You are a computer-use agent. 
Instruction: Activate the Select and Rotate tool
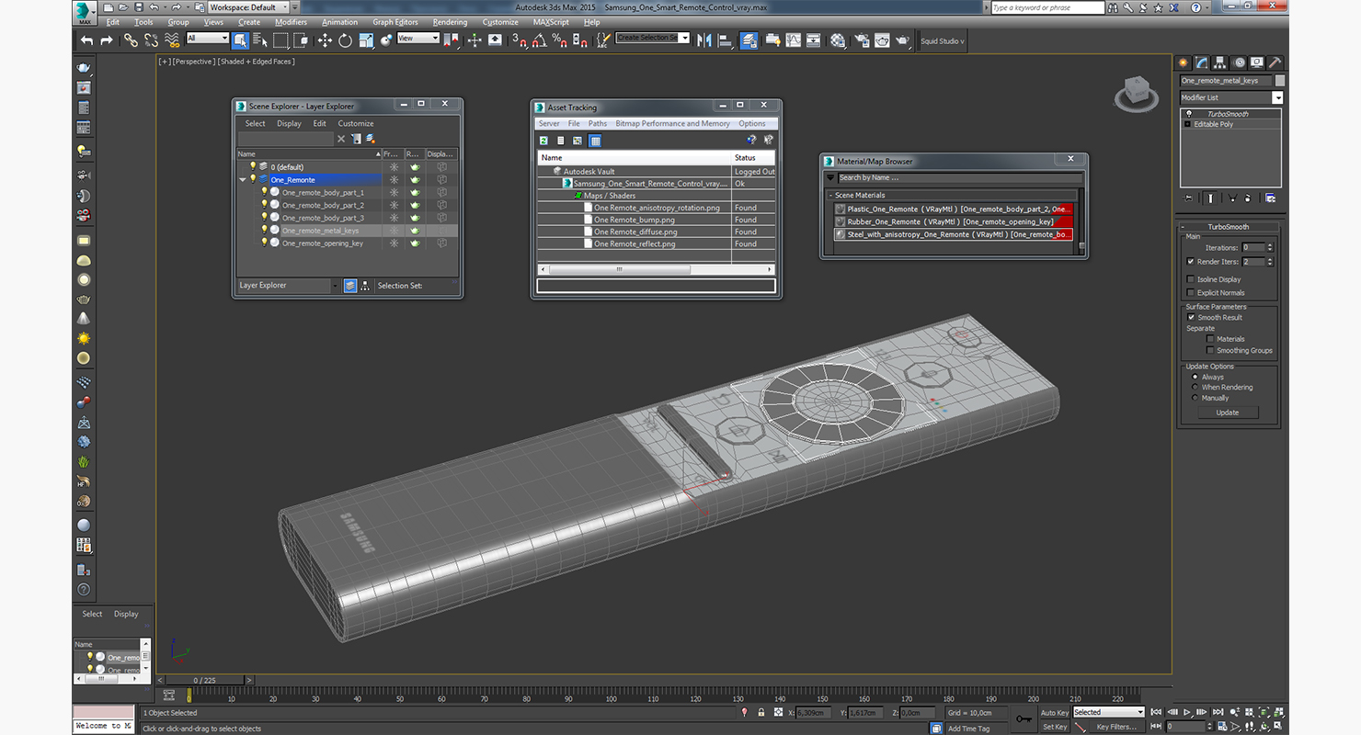click(345, 40)
